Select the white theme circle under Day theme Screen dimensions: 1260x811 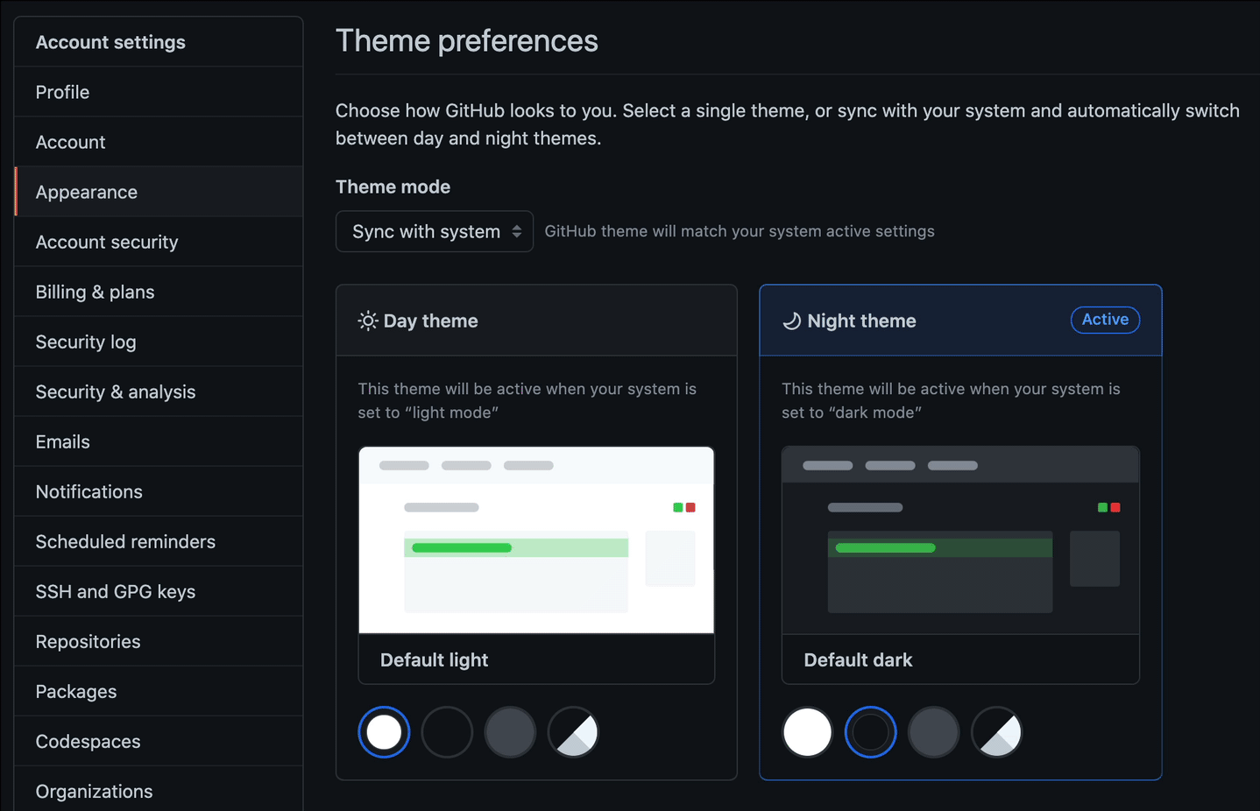(383, 731)
